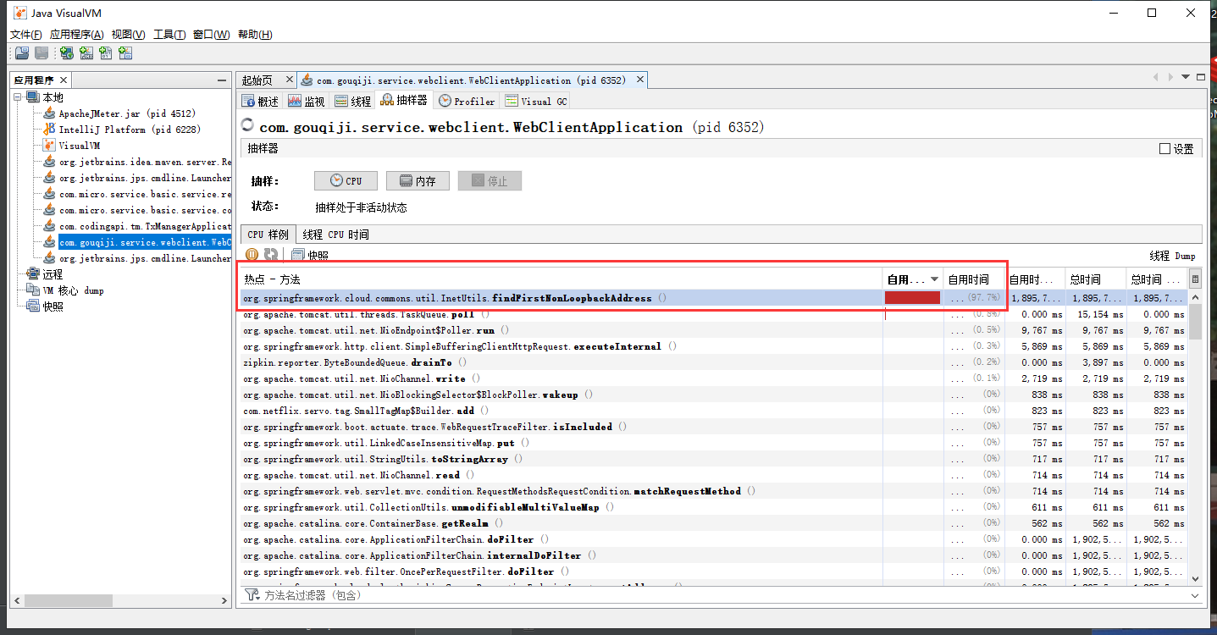The height and width of the screenshot is (635, 1217).
Task: Click the pause icon above the hotspot table
Action: pyautogui.click(x=252, y=254)
